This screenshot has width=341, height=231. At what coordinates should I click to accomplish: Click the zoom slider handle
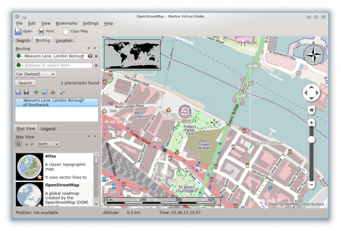(312, 140)
